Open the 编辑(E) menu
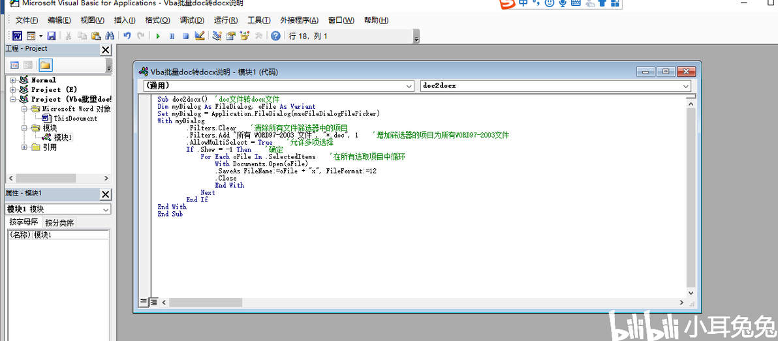This screenshot has width=778, height=341. [59, 20]
